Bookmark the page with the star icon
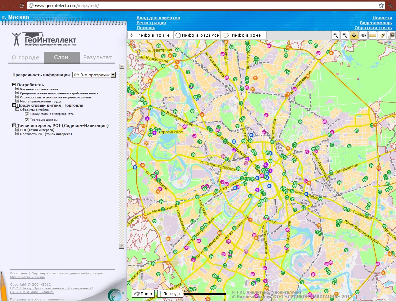Viewport: 396px width, 302px height. (381, 5)
